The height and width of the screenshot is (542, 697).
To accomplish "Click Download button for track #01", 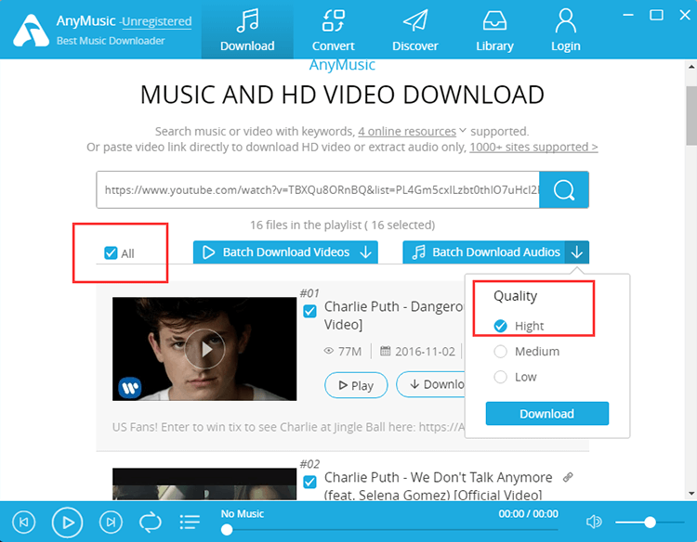I will pyautogui.click(x=430, y=384).
